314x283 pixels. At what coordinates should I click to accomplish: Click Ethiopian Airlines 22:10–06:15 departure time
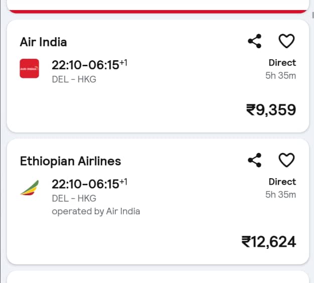coord(89,184)
